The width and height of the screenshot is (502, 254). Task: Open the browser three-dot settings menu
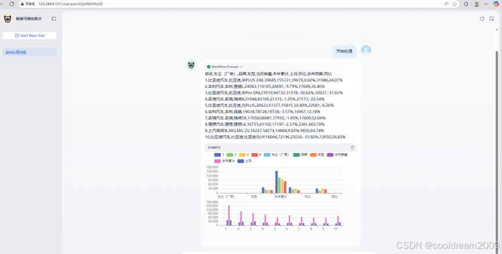[x=486, y=4]
